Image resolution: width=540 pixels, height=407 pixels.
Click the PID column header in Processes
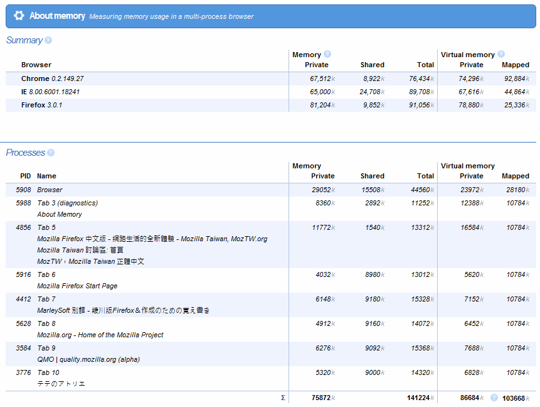(25, 176)
